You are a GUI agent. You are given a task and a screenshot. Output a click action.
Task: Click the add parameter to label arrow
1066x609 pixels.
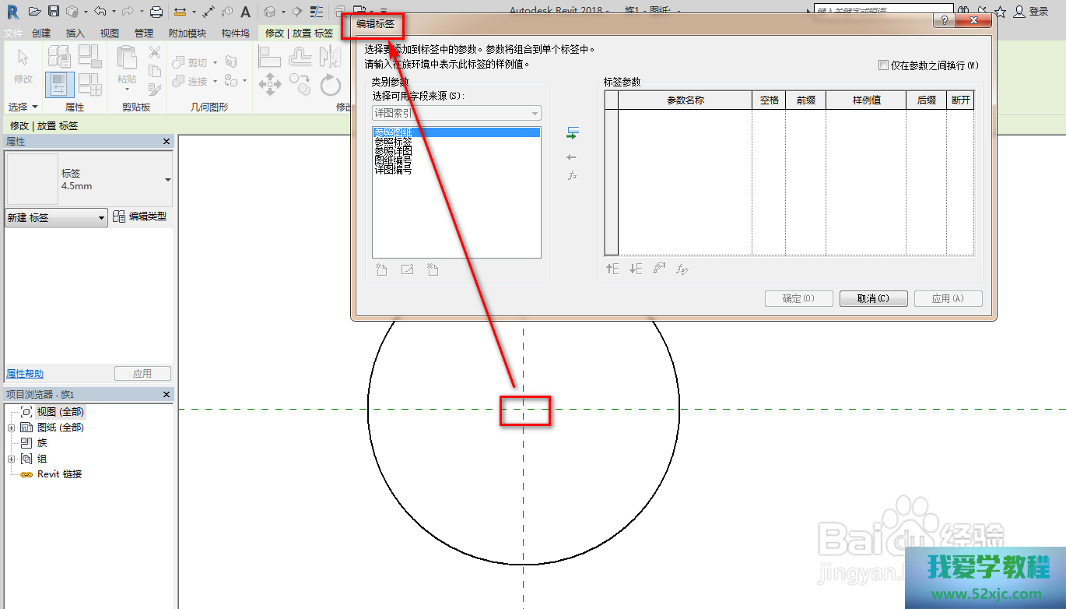pos(572,133)
